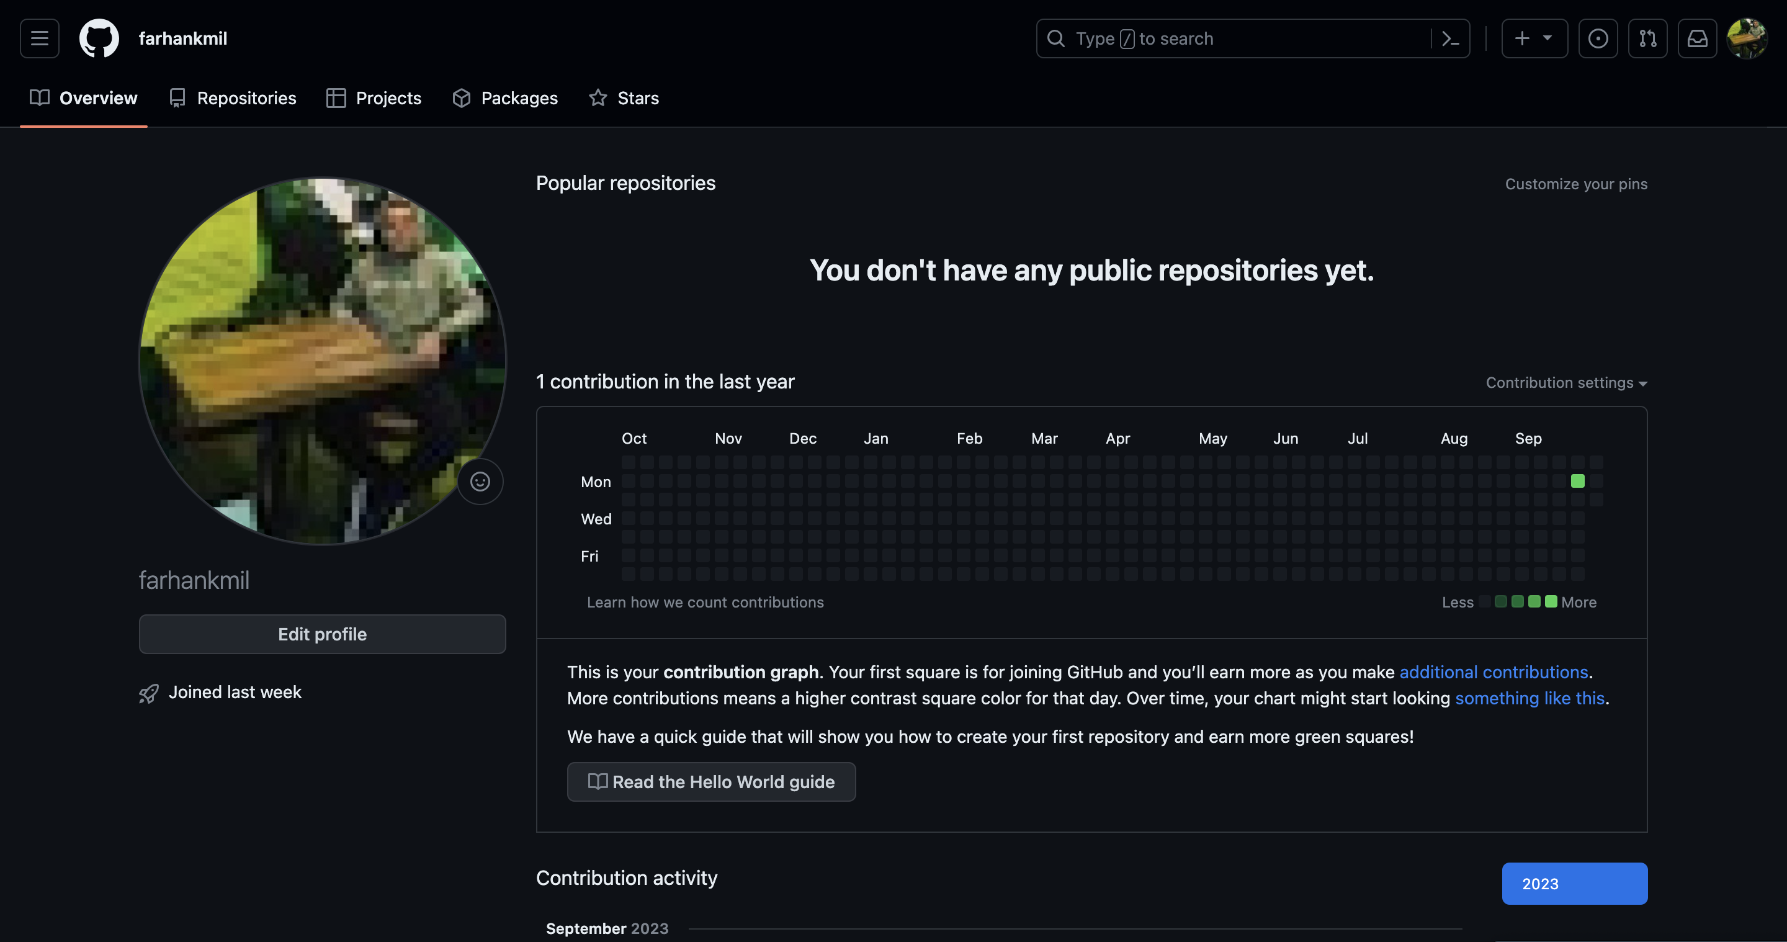The width and height of the screenshot is (1787, 942).
Task: Switch to the Repositories tab
Action: tap(233, 98)
